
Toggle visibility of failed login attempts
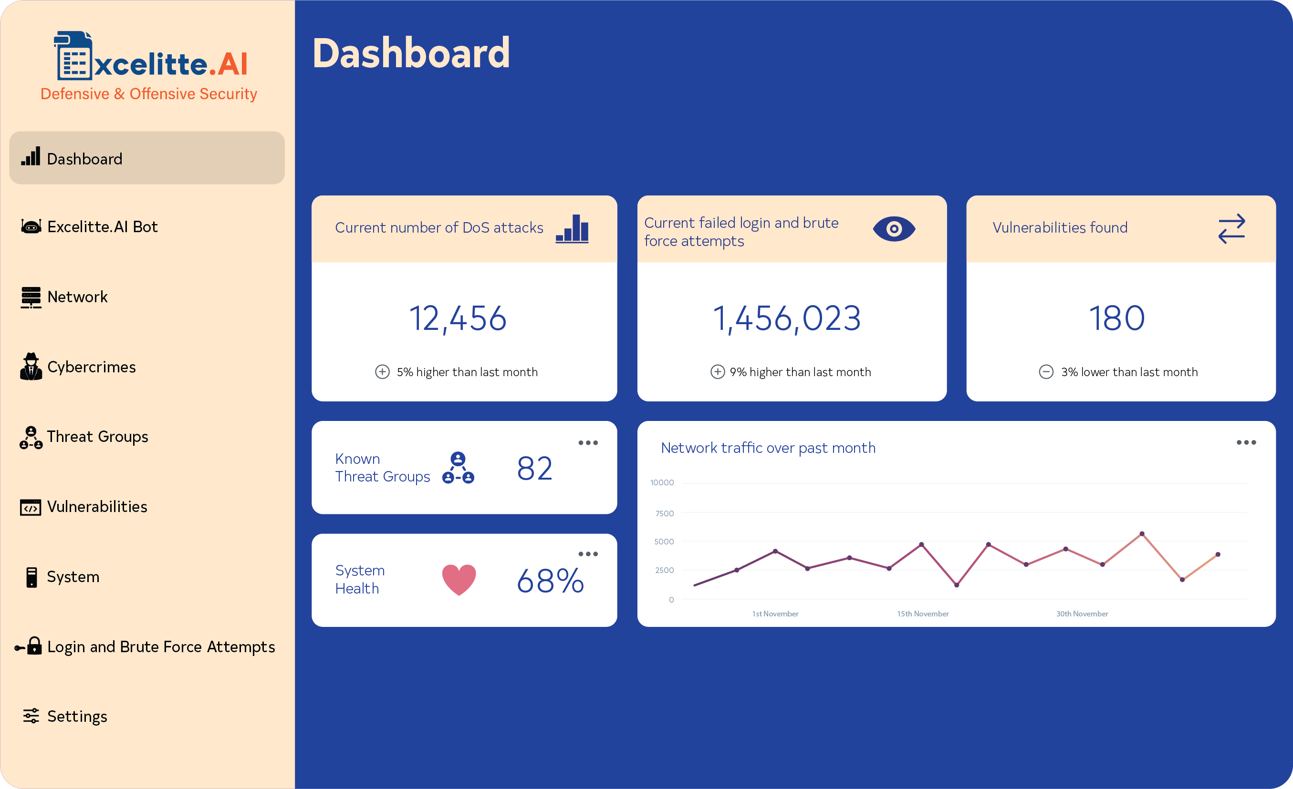coord(893,229)
